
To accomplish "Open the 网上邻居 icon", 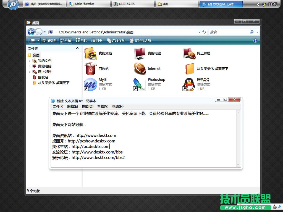I will (x=189, y=53).
